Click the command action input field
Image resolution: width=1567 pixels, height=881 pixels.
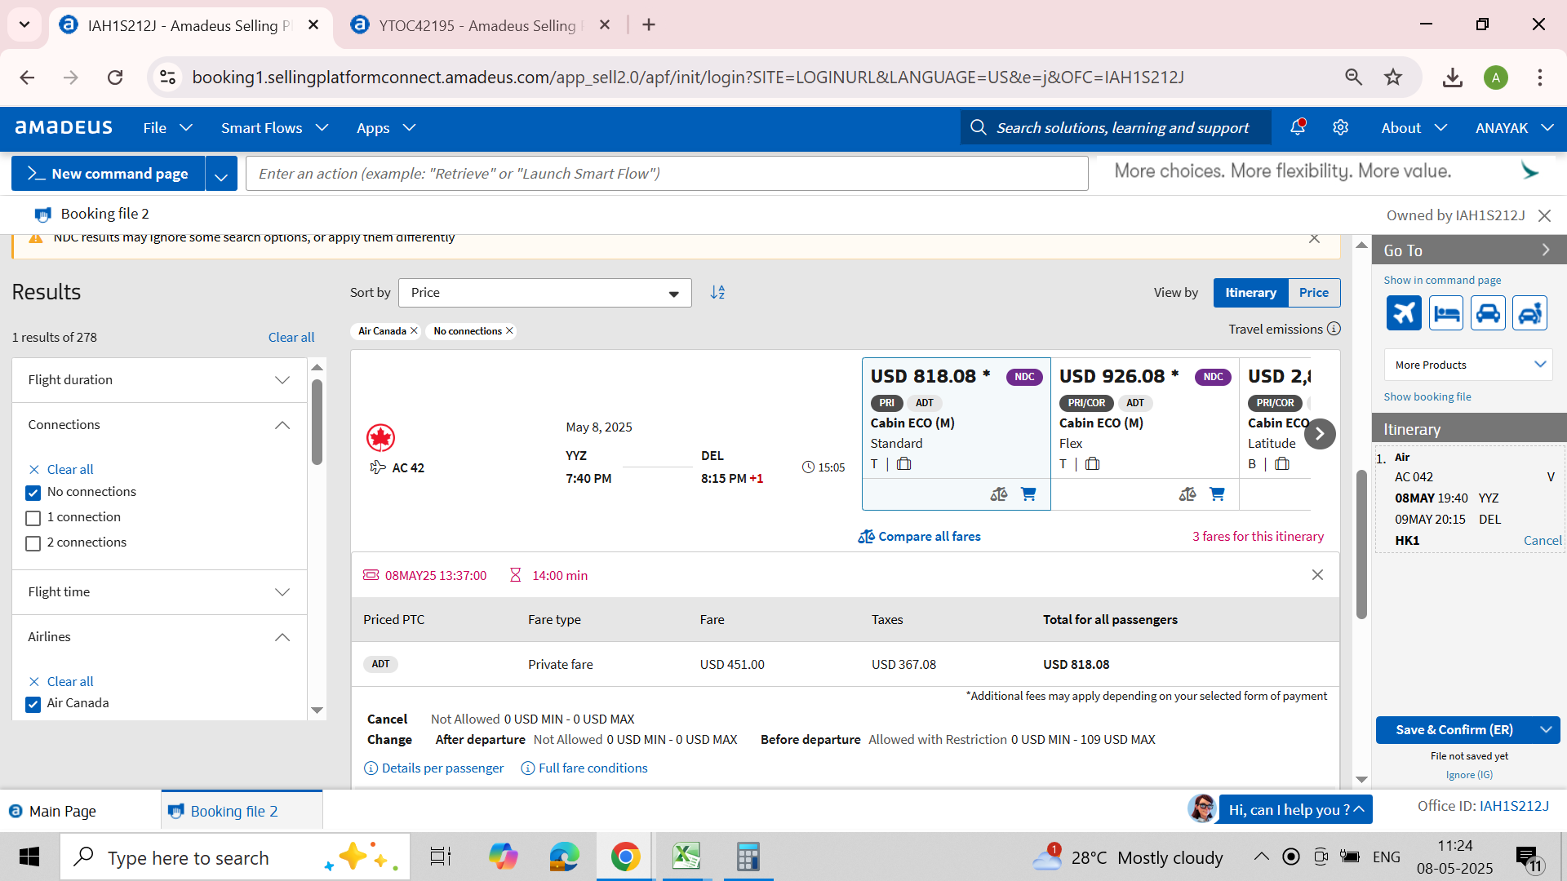click(666, 174)
